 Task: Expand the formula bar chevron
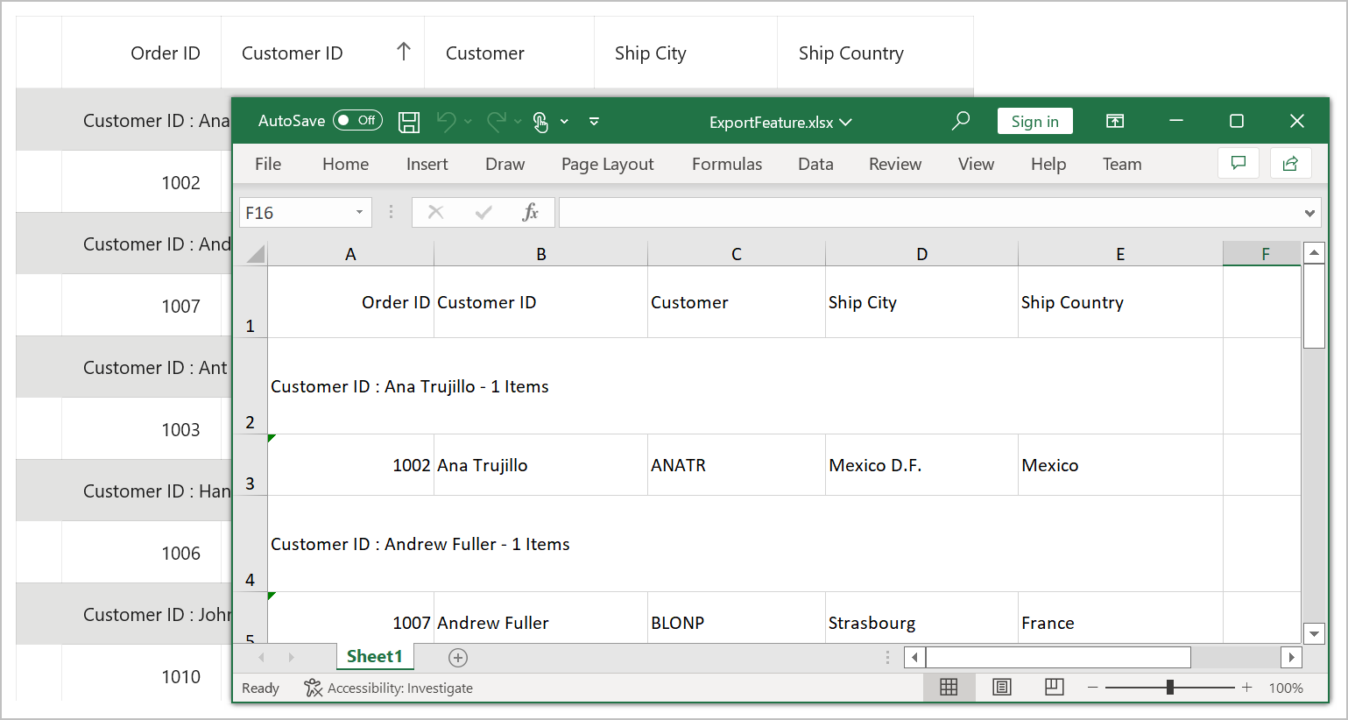[x=1309, y=213]
